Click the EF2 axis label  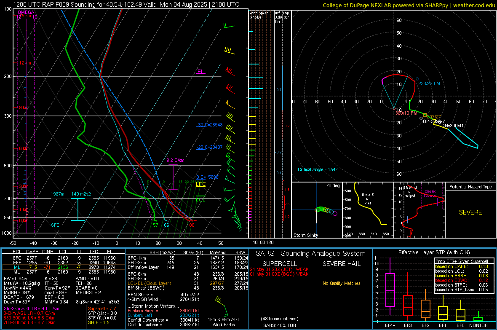tap(425, 325)
